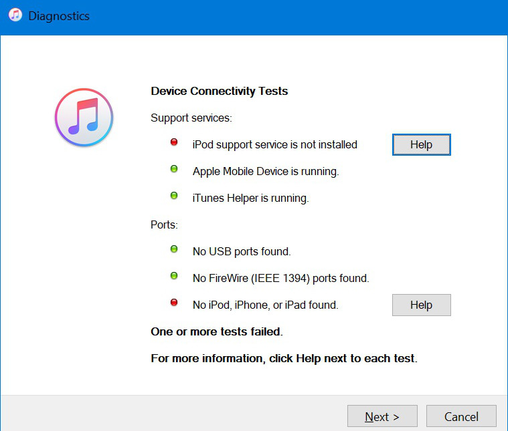Select 'iPod support service is not installed' text

point(274,144)
